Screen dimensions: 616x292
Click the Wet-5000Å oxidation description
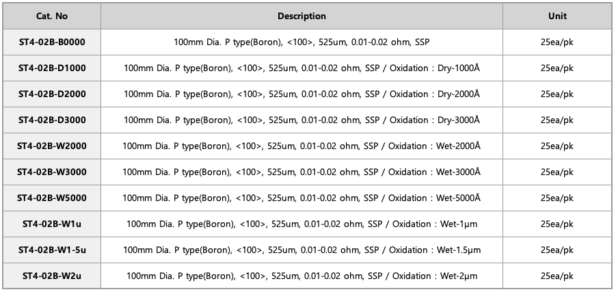[x=302, y=198]
